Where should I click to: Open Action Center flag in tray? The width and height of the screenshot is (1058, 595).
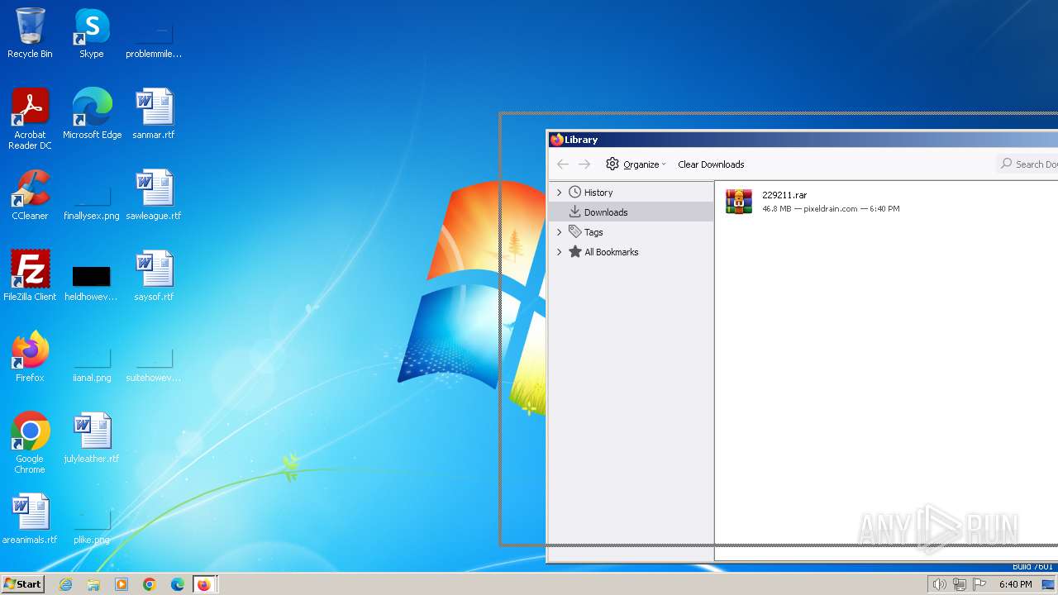coord(979,584)
